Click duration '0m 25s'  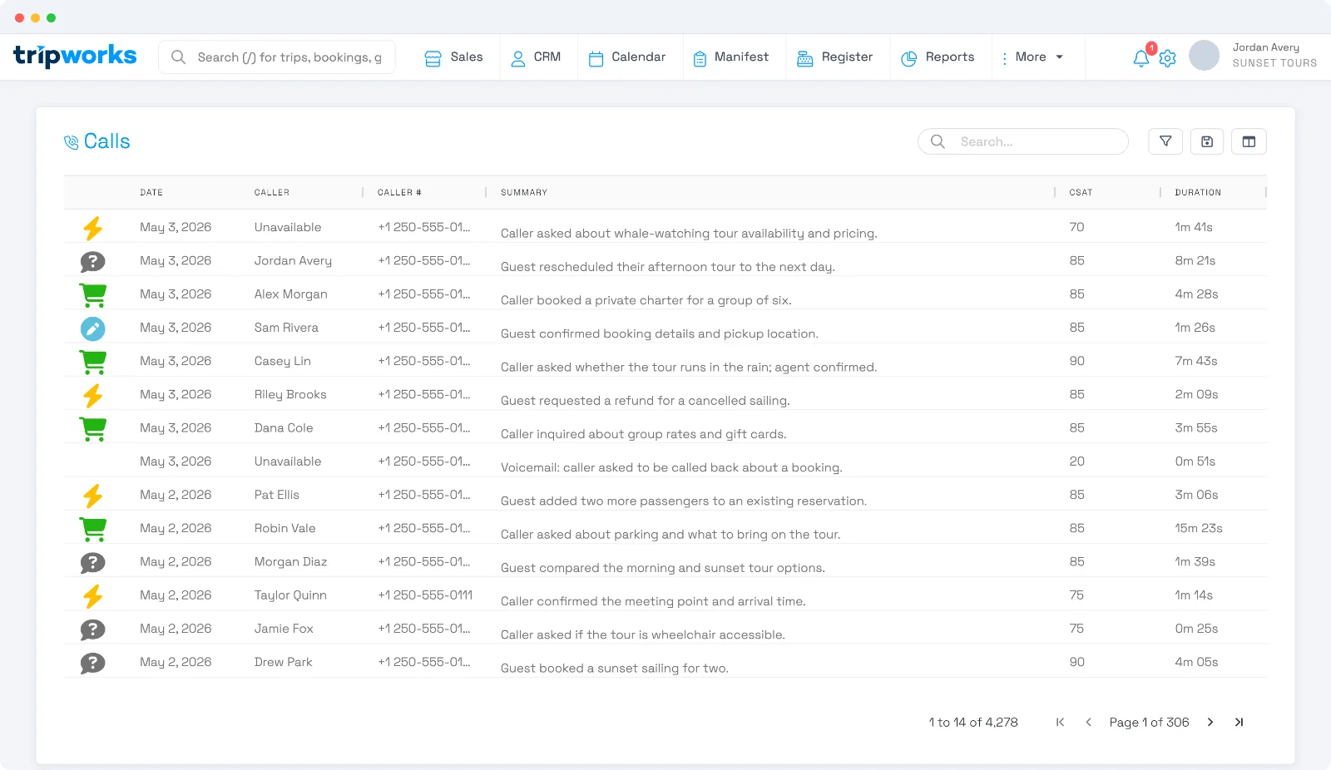point(1196,629)
